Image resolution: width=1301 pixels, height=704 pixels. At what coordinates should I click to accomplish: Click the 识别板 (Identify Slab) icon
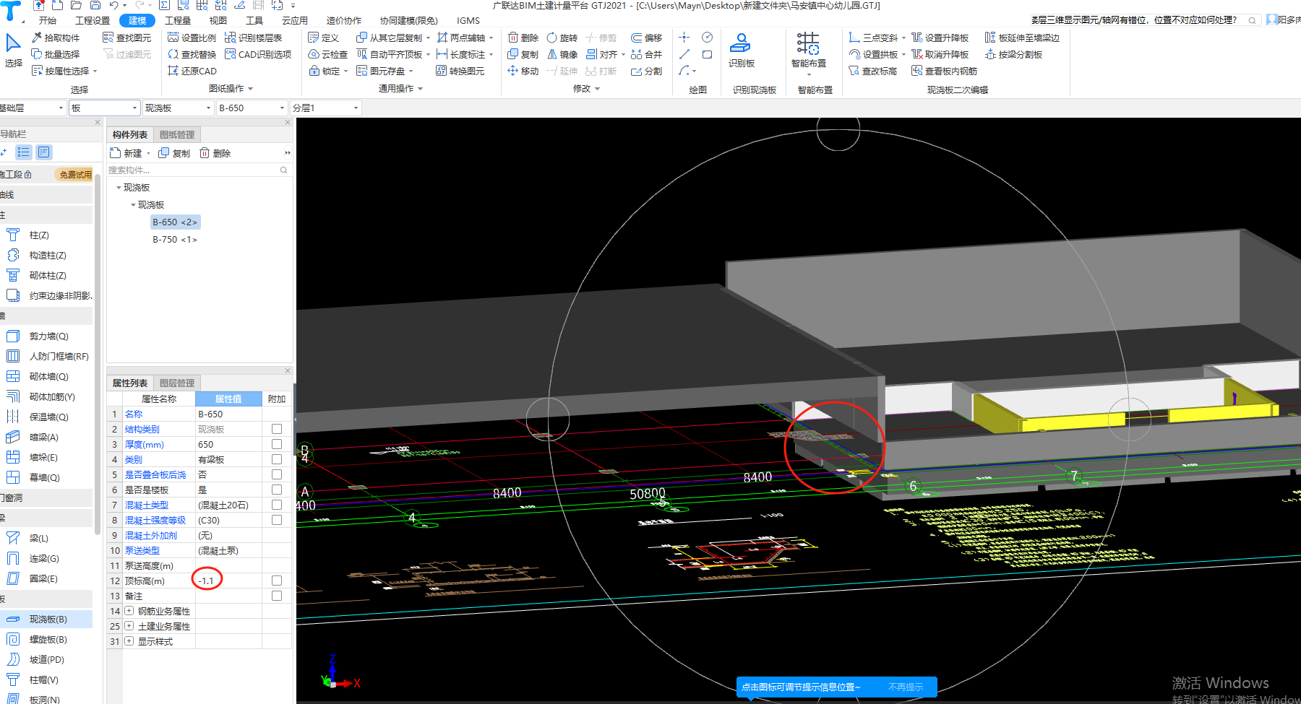click(740, 45)
